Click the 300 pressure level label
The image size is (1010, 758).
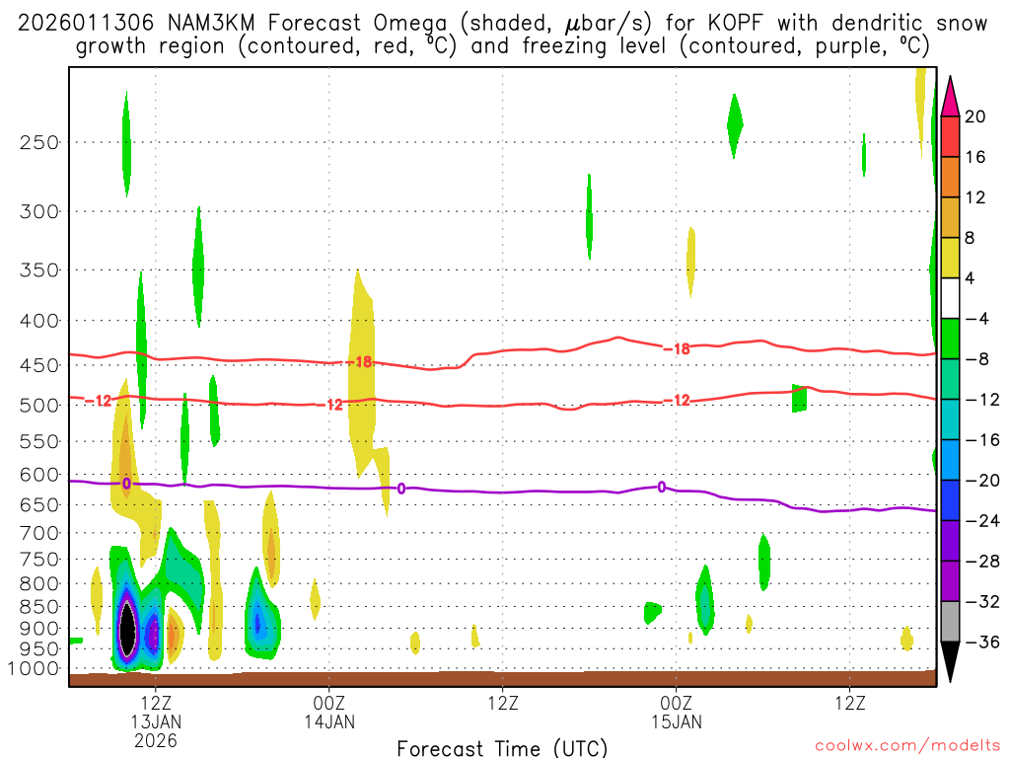point(39,211)
